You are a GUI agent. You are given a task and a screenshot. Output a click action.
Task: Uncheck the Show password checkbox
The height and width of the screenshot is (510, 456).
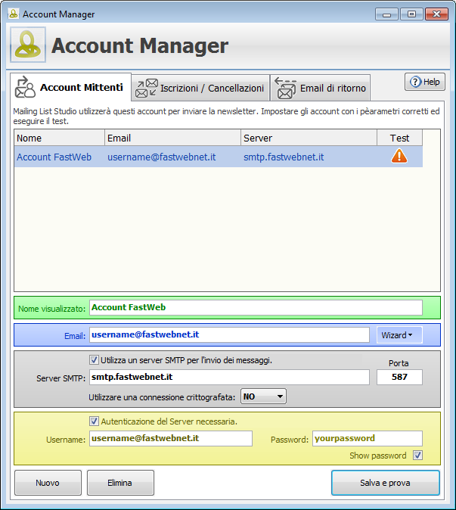(417, 455)
